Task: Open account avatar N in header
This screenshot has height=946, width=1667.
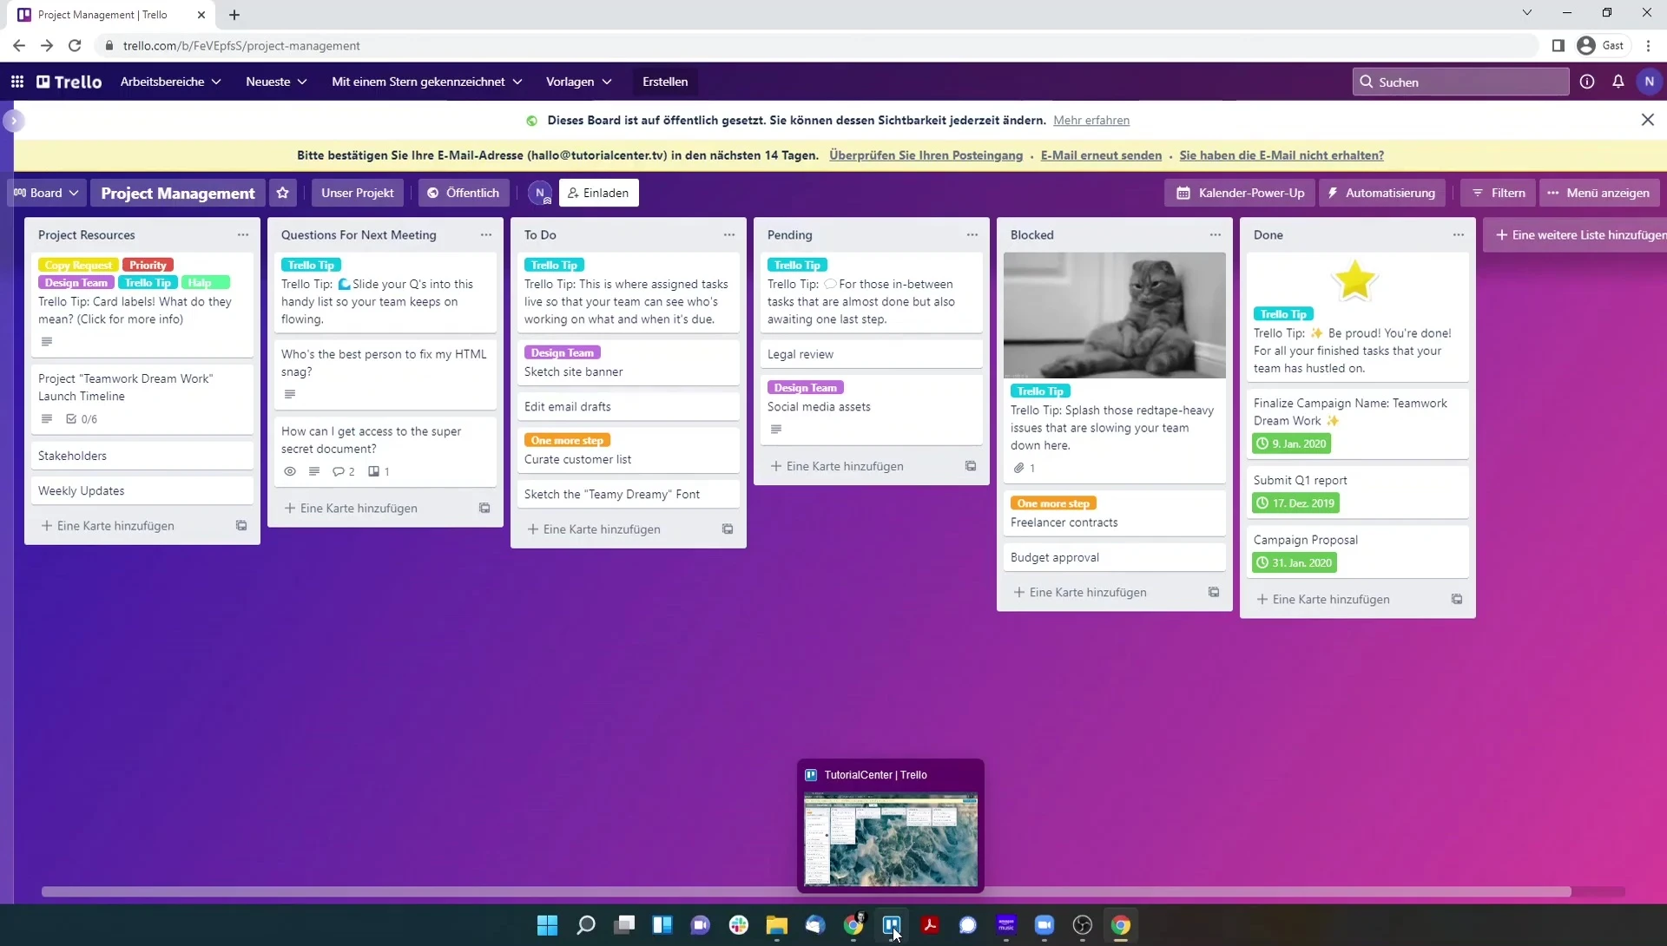Action: 1650,82
